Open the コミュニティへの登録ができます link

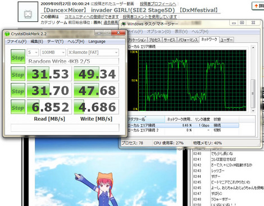coord(92,17)
